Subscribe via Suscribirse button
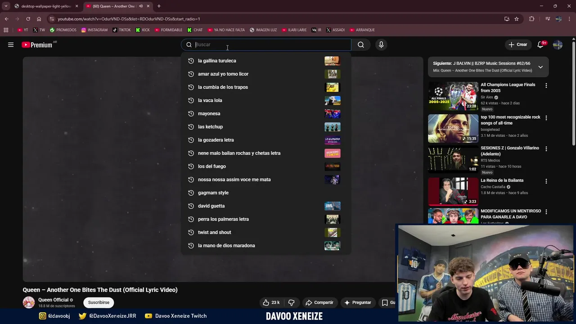The height and width of the screenshot is (324, 576). 99,302
